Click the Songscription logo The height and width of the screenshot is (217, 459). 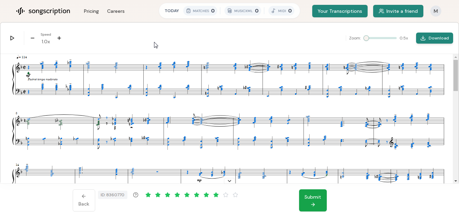pyautogui.click(x=43, y=11)
